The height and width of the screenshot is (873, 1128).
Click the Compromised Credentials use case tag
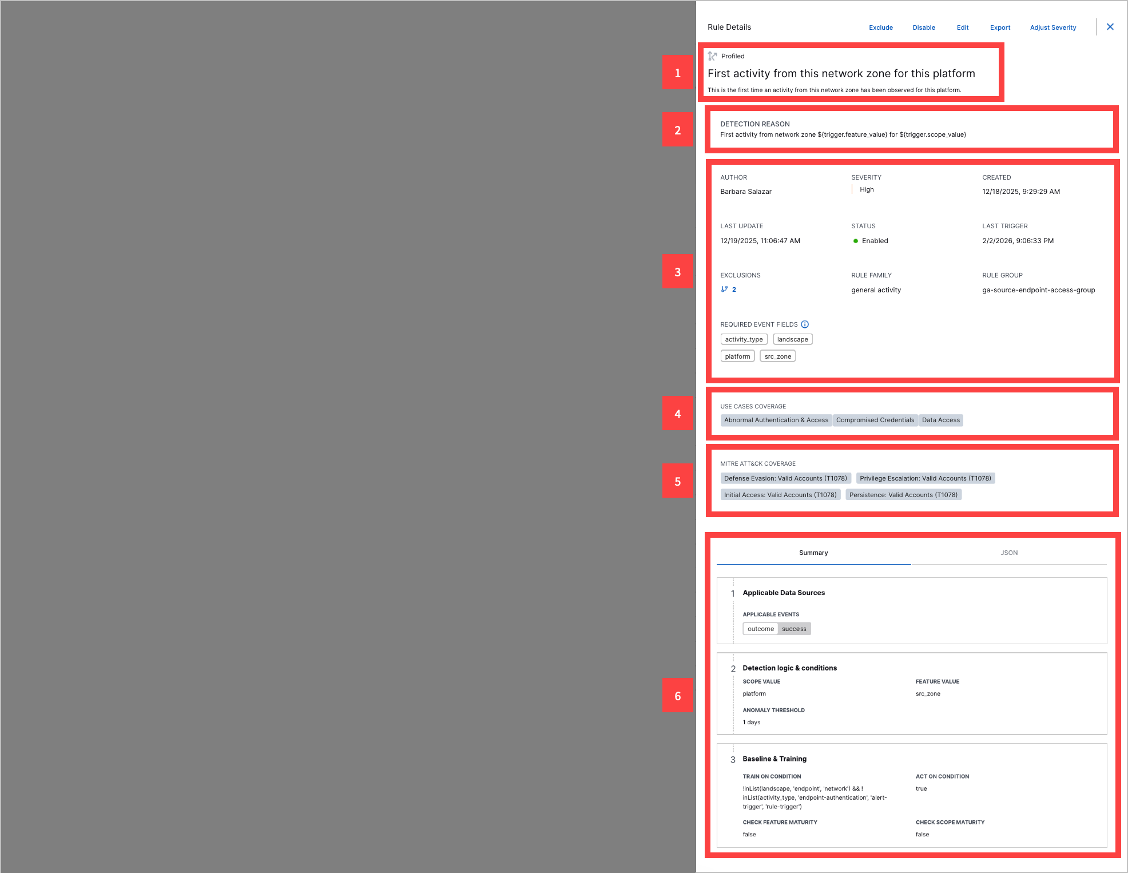click(875, 420)
